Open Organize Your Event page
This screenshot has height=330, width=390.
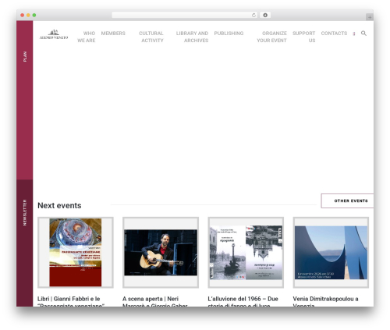pyautogui.click(x=271, y=37)
